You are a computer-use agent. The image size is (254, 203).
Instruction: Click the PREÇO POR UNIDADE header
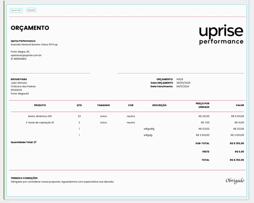[202, 105]
